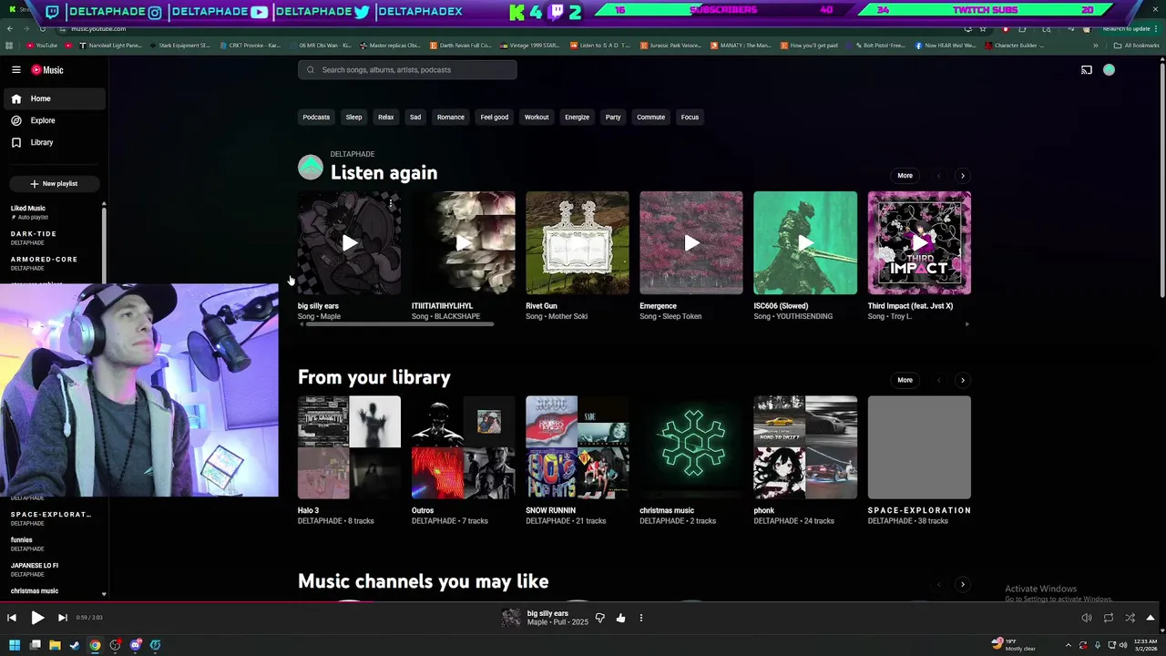
Task: Select the Feel good mood chip
Action: click(x=495, y=117)
